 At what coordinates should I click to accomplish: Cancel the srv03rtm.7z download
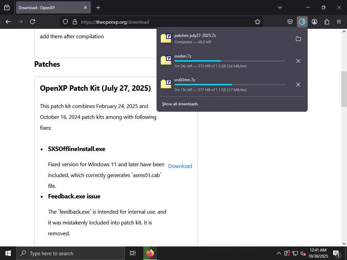(298, 85)
